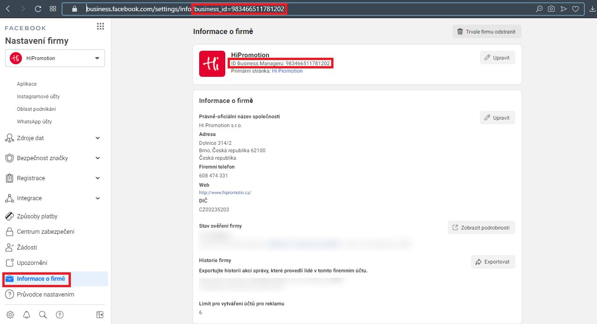597x324 pixels.
Task: Open the Hi Promotion primary page link
Action: pos(287,71)
